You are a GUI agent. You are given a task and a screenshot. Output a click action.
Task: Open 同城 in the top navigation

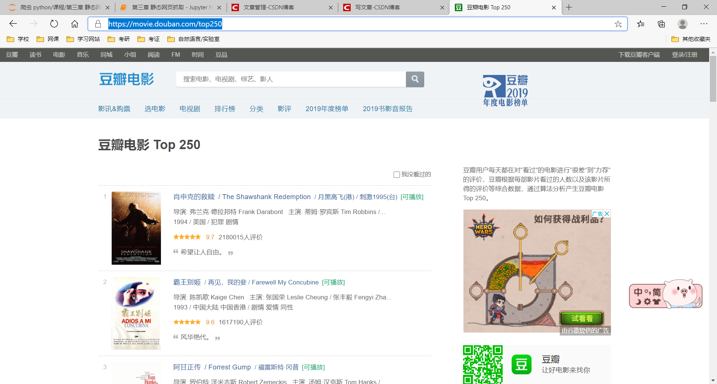coord(106,54)
